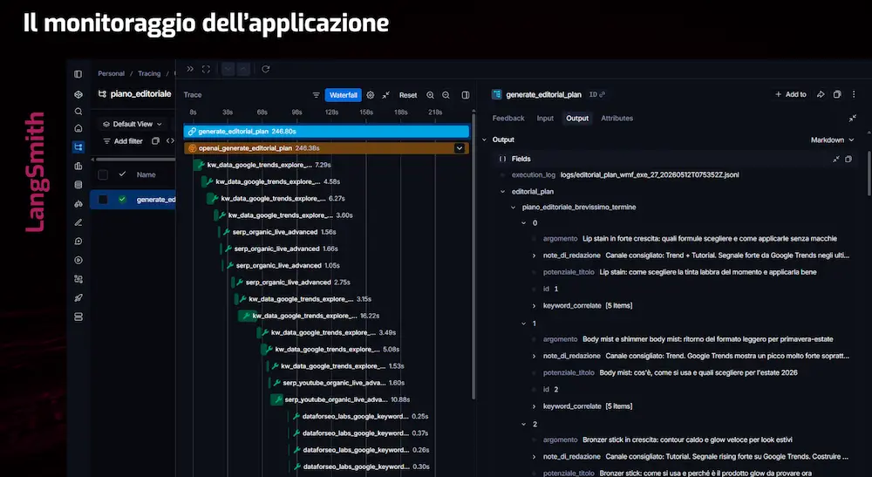The image size is (872, 477).
Task: Click the expand double-chevron icon above Trace
Action: (190, 69)
